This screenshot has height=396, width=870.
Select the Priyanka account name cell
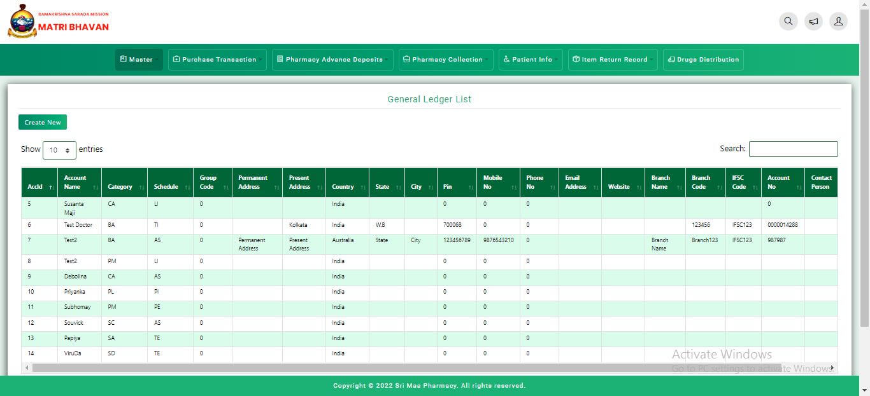tap(79, 292)
